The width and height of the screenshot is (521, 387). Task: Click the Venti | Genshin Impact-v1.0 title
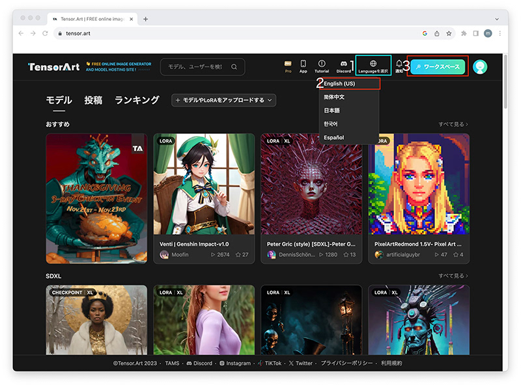[x=194, y=244]
